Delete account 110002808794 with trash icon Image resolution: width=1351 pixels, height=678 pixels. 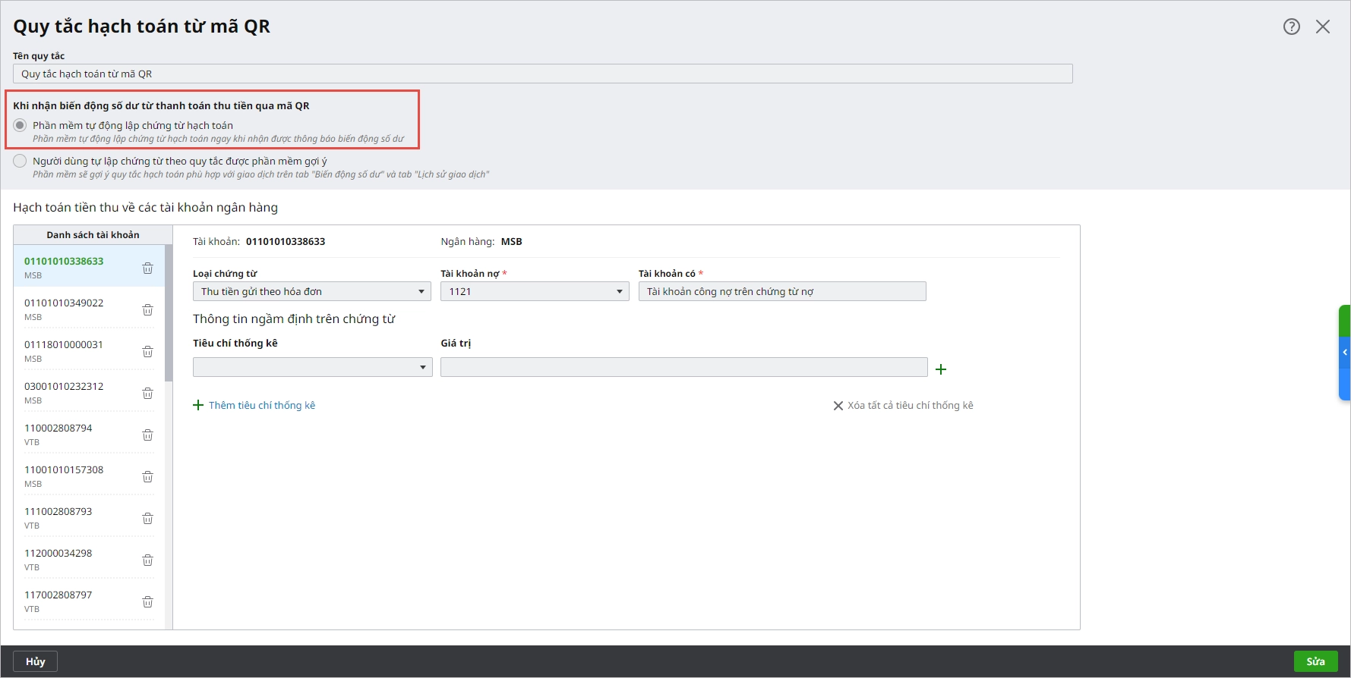(147, 435)
